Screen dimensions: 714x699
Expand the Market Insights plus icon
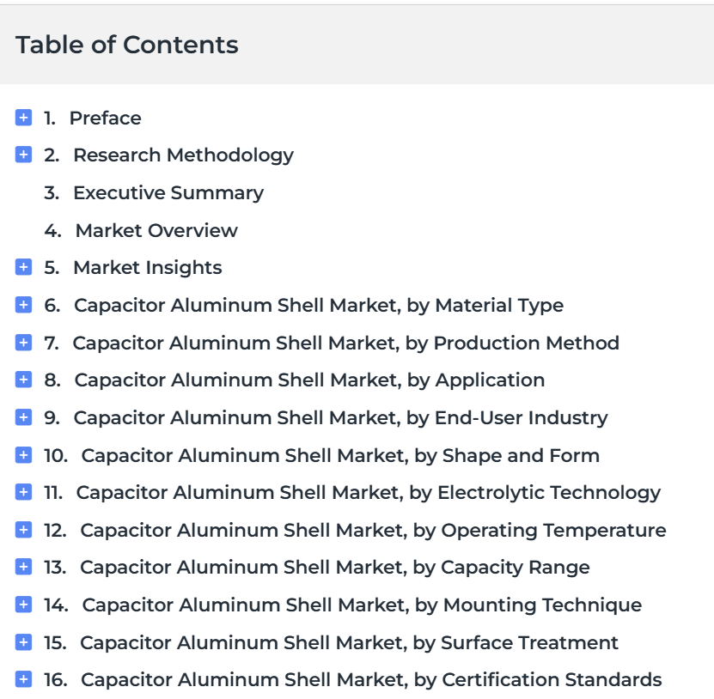pyautogui.click(x=24, y=267)
